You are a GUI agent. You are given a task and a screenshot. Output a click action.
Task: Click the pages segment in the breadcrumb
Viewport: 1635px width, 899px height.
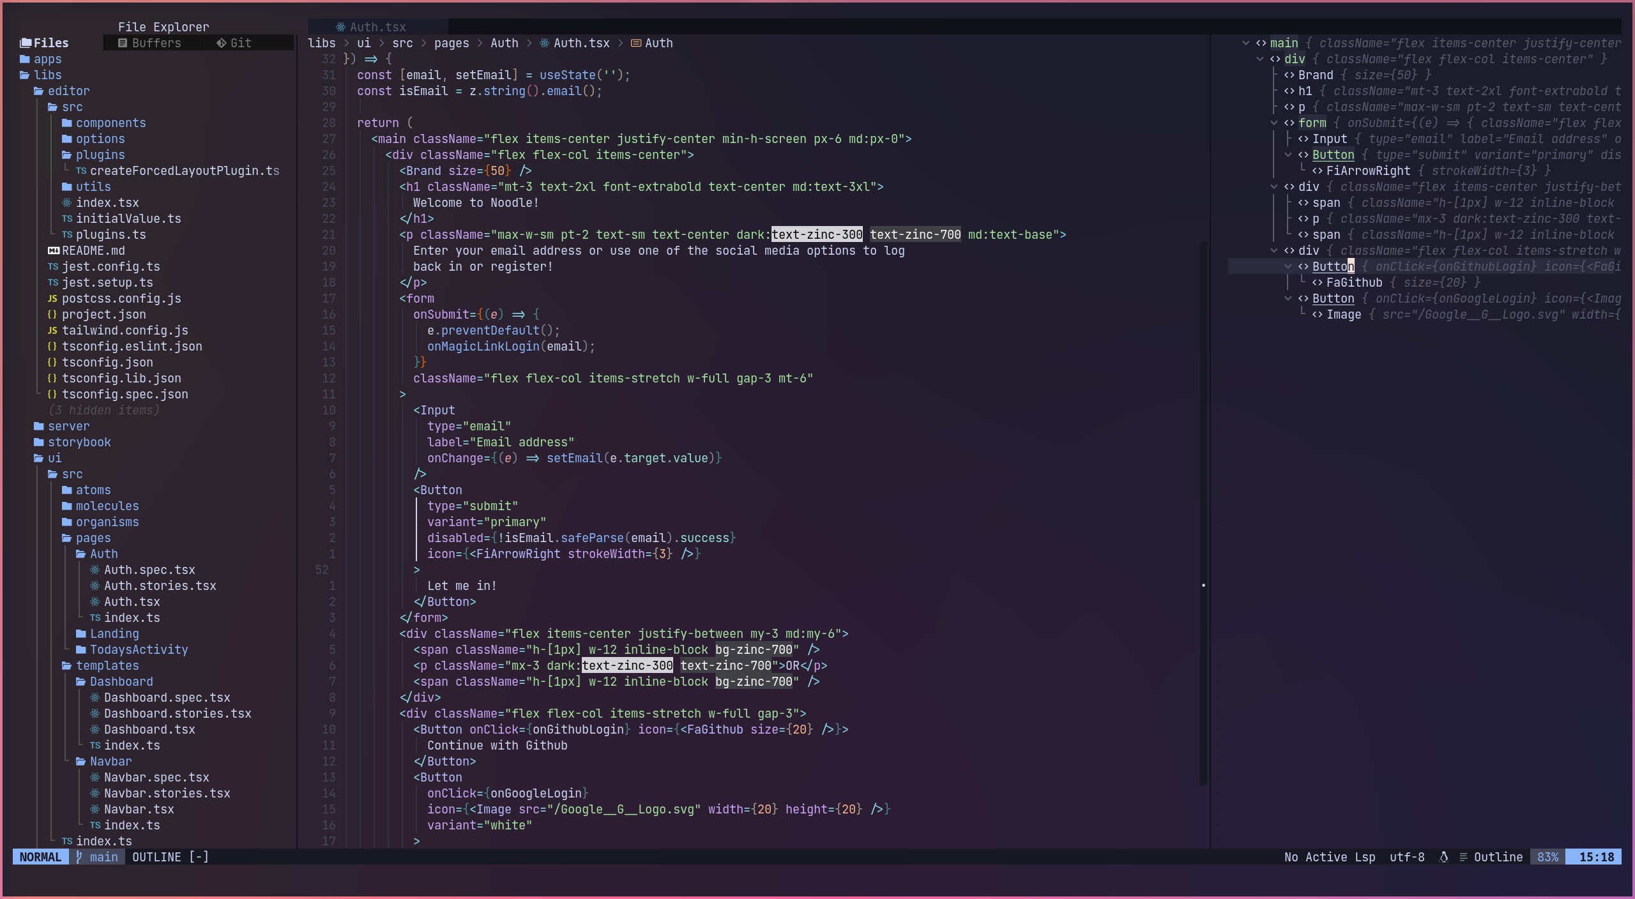click(451, 43)
